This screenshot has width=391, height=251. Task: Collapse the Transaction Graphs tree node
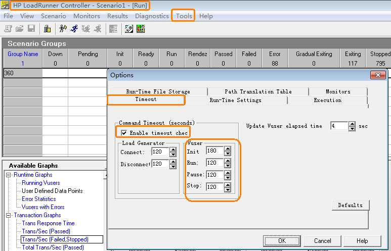point(8,215)
